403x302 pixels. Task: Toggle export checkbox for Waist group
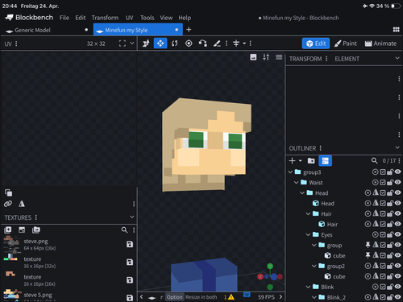point(383,183)
